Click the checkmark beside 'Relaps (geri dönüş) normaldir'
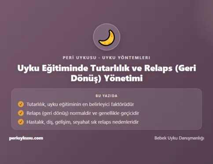 (21, 113)
